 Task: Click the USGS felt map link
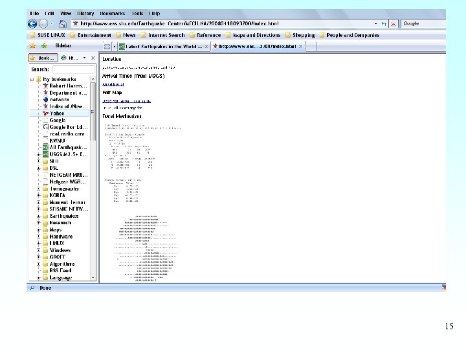(x=127, y=100)
